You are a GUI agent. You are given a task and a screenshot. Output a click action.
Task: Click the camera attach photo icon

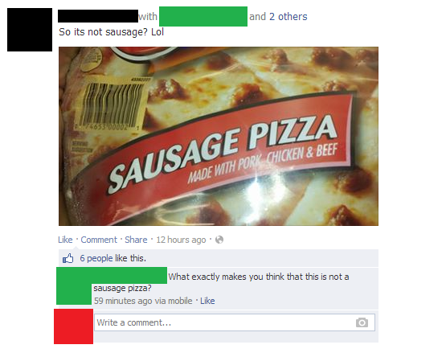click(362, 322)
